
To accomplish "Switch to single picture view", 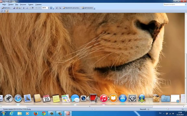I will click(x=7, y=11).
